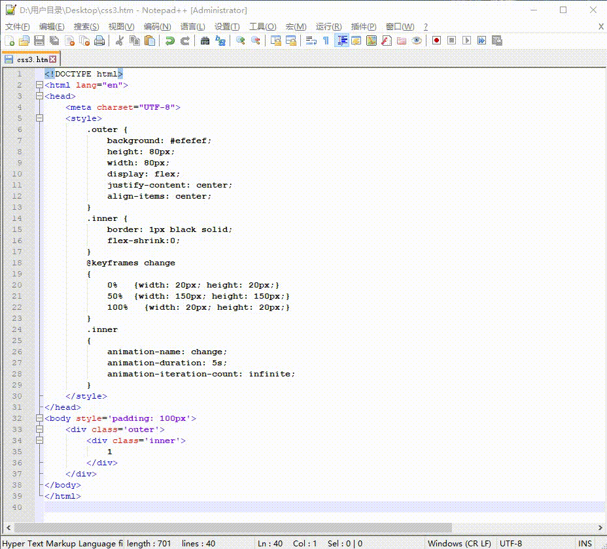Open Replace dialog from toolbar
This screenshot has width=607, height=549.
220,41
